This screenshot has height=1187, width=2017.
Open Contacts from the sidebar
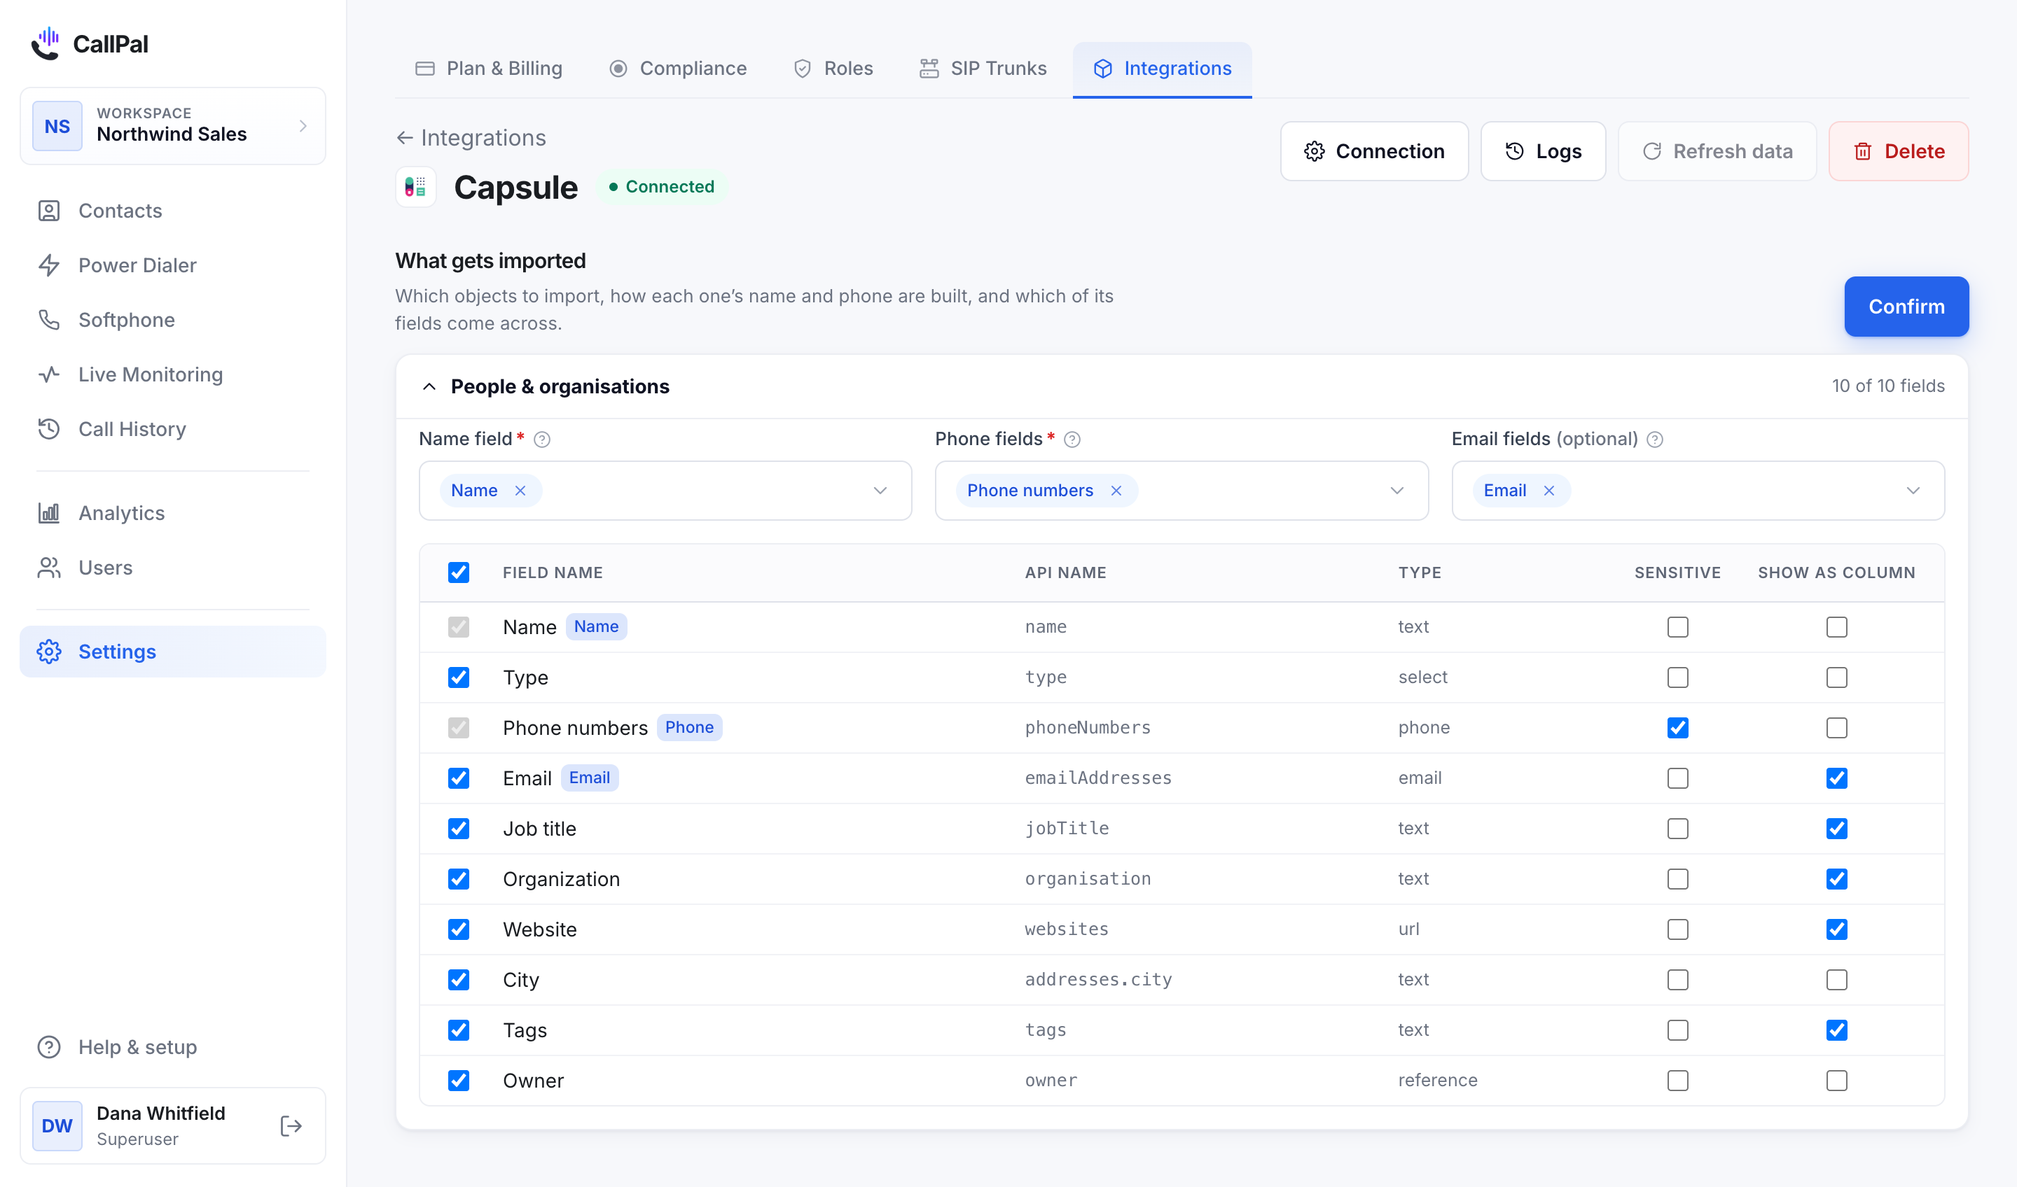[x=173, y=211]
